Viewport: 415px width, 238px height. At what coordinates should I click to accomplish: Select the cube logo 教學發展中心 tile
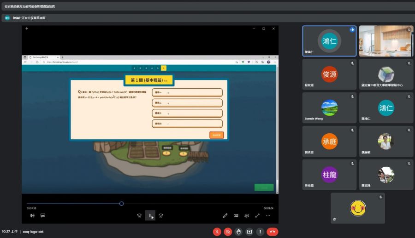(x=386, y=74)
